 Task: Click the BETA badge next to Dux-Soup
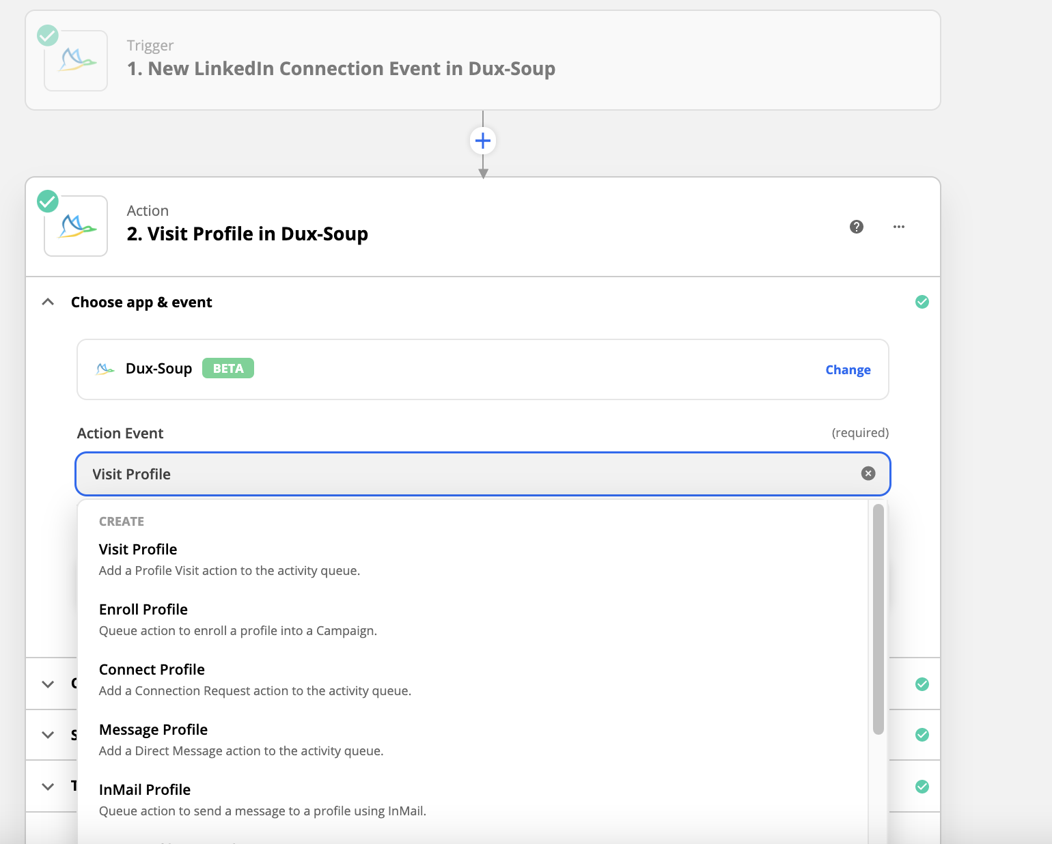point(228,369)
